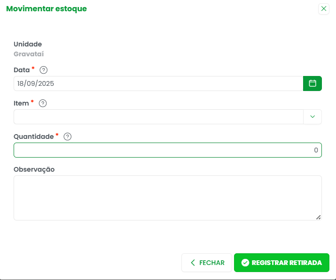The width and height of the screenshot is (336, 280).
Task: Click the help icon beside Data
Action: (44, 70)
